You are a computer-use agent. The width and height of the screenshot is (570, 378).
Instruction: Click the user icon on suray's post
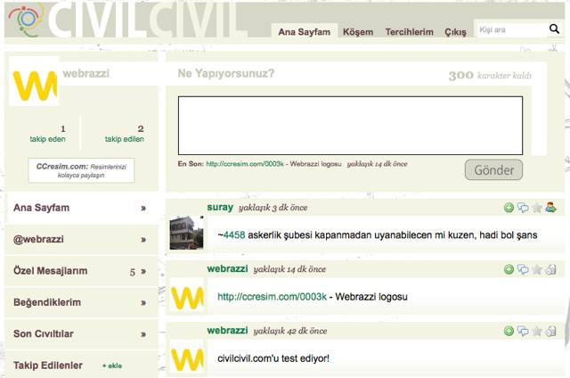tap(550, 208)
